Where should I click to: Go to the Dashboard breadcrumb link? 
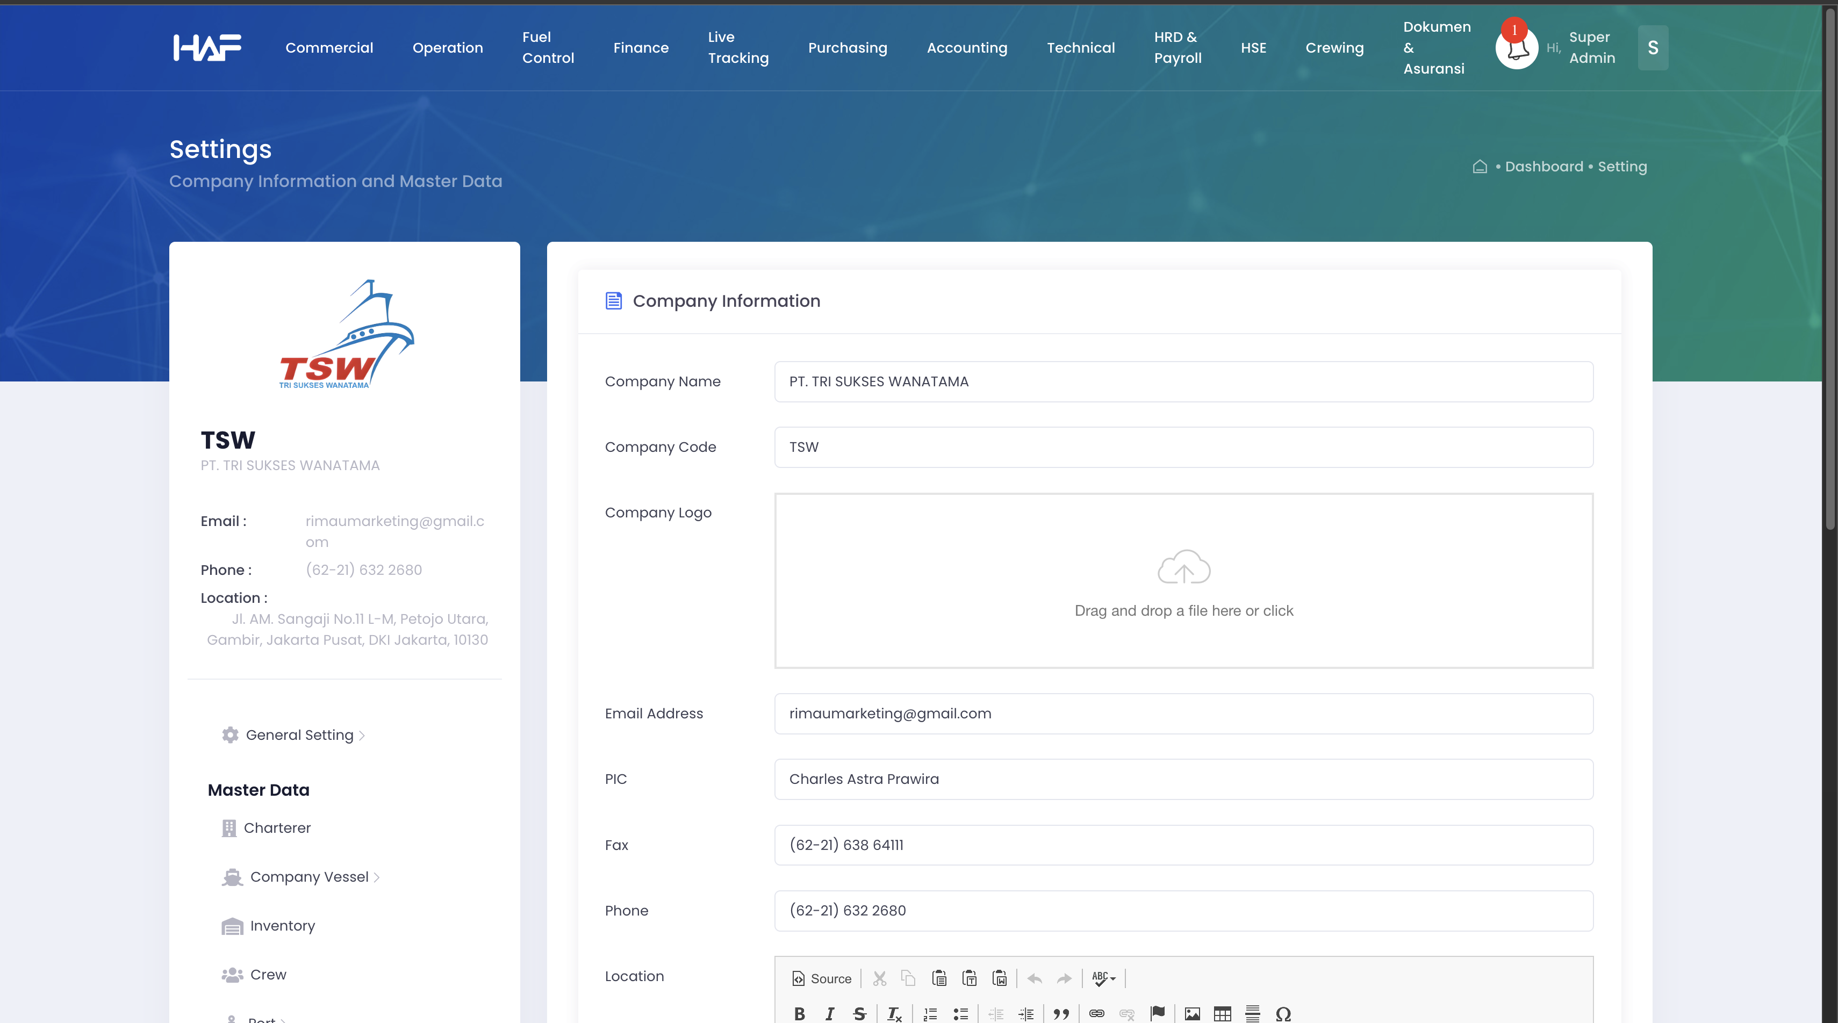(1544, 166)
